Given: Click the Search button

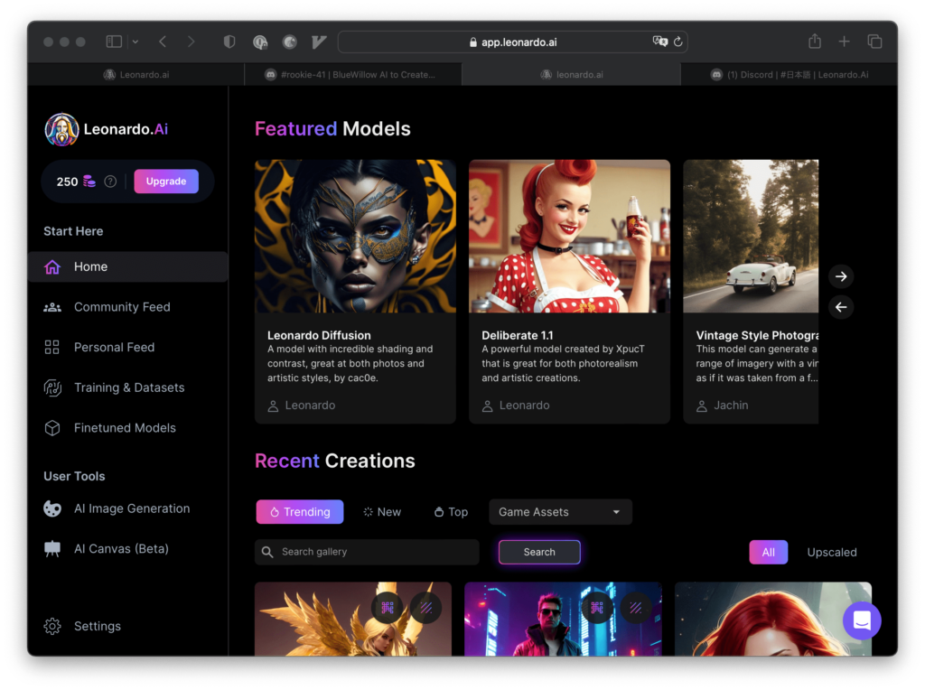Looking at the screenshot, I should point(539,552).
